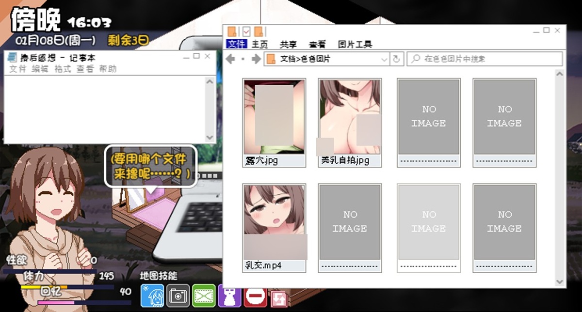Screen dimensions: 582x312
Task: Click the blue character face map skill icon
Action: [x=152, y=295]
